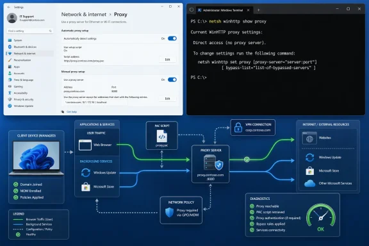Screen dimensions: 369x246
Task: Click the proxy server shield icon
Action: point(219,165)
